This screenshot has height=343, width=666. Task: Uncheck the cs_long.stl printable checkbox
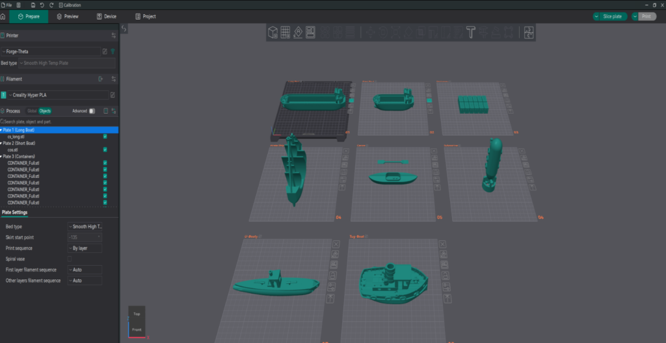(105, 137)
